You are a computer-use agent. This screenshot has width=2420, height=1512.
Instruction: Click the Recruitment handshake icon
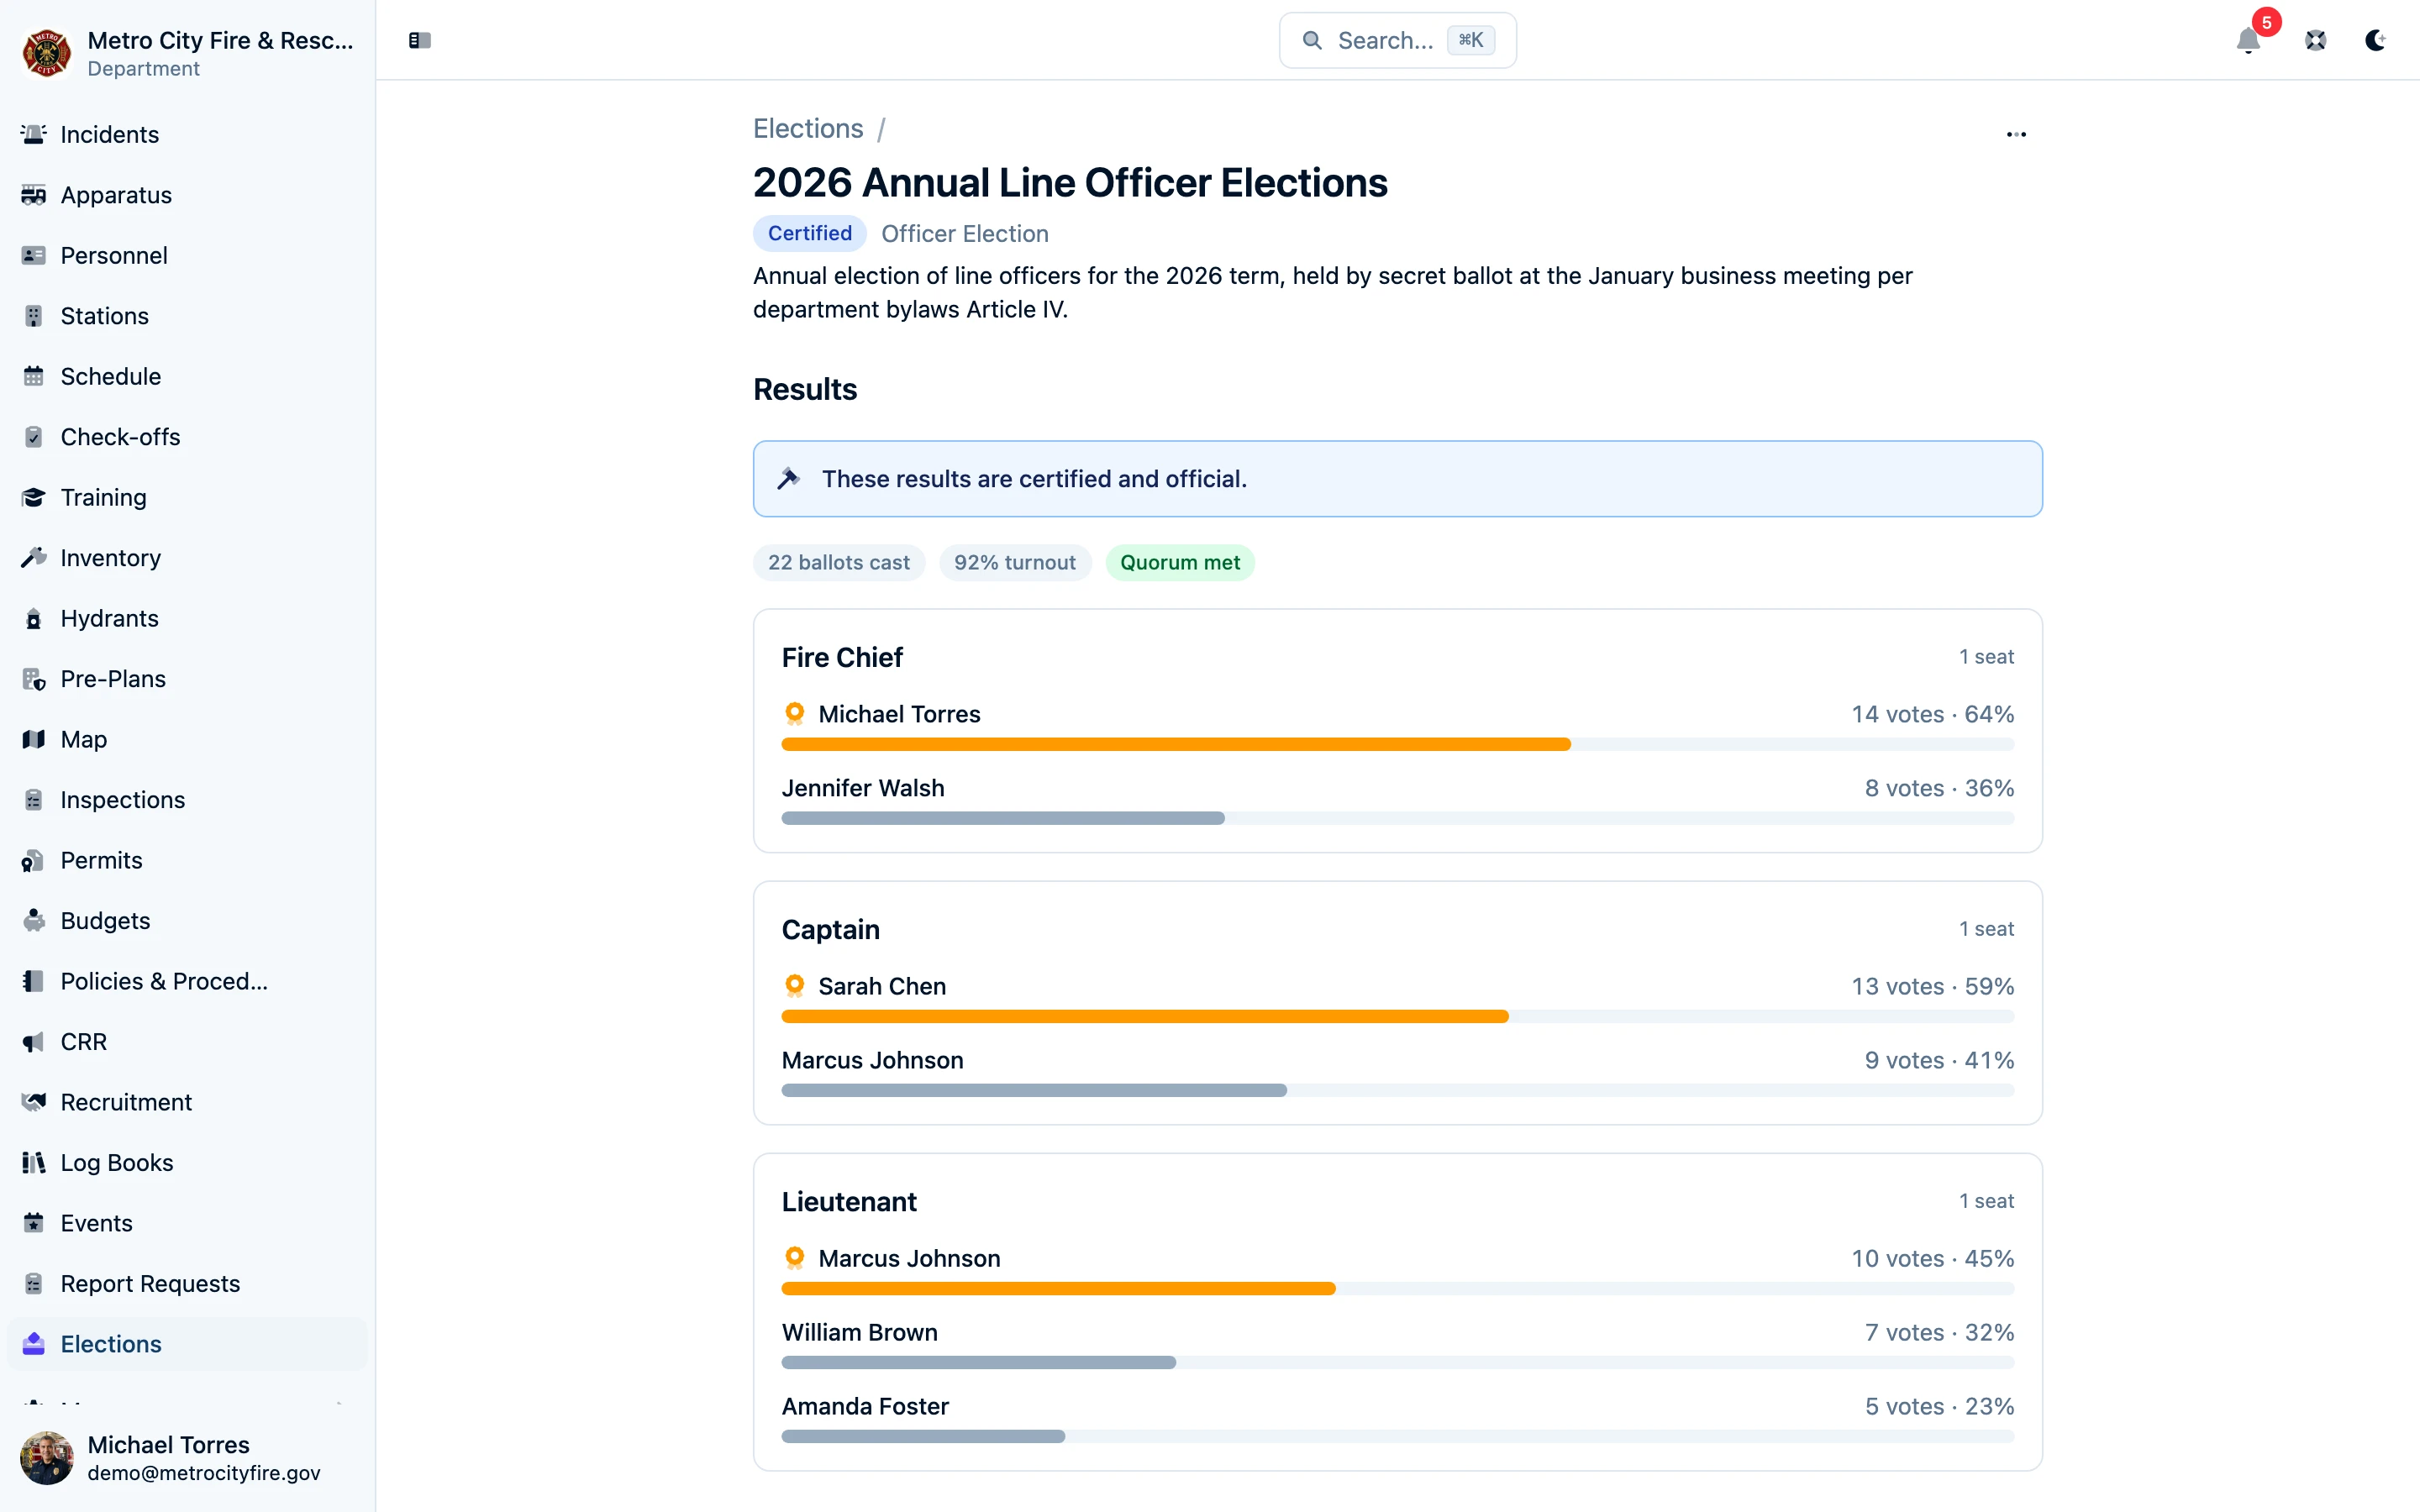(x=33, y=1102)
